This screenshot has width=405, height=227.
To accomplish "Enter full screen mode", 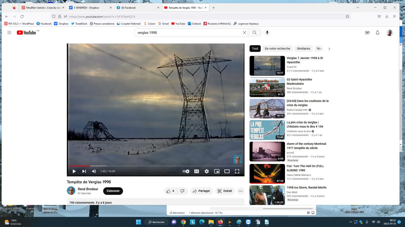I will (237, 171).
